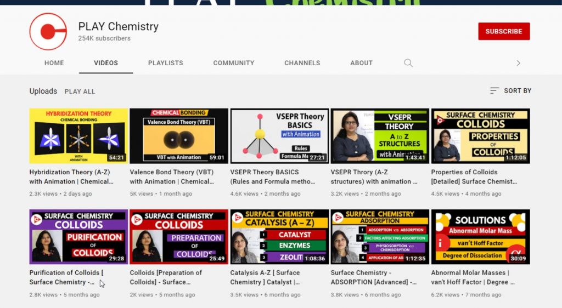This screenshot has height=308, width=562.
Task: Go to the Community tab
Action: click(x=233, y=63)
